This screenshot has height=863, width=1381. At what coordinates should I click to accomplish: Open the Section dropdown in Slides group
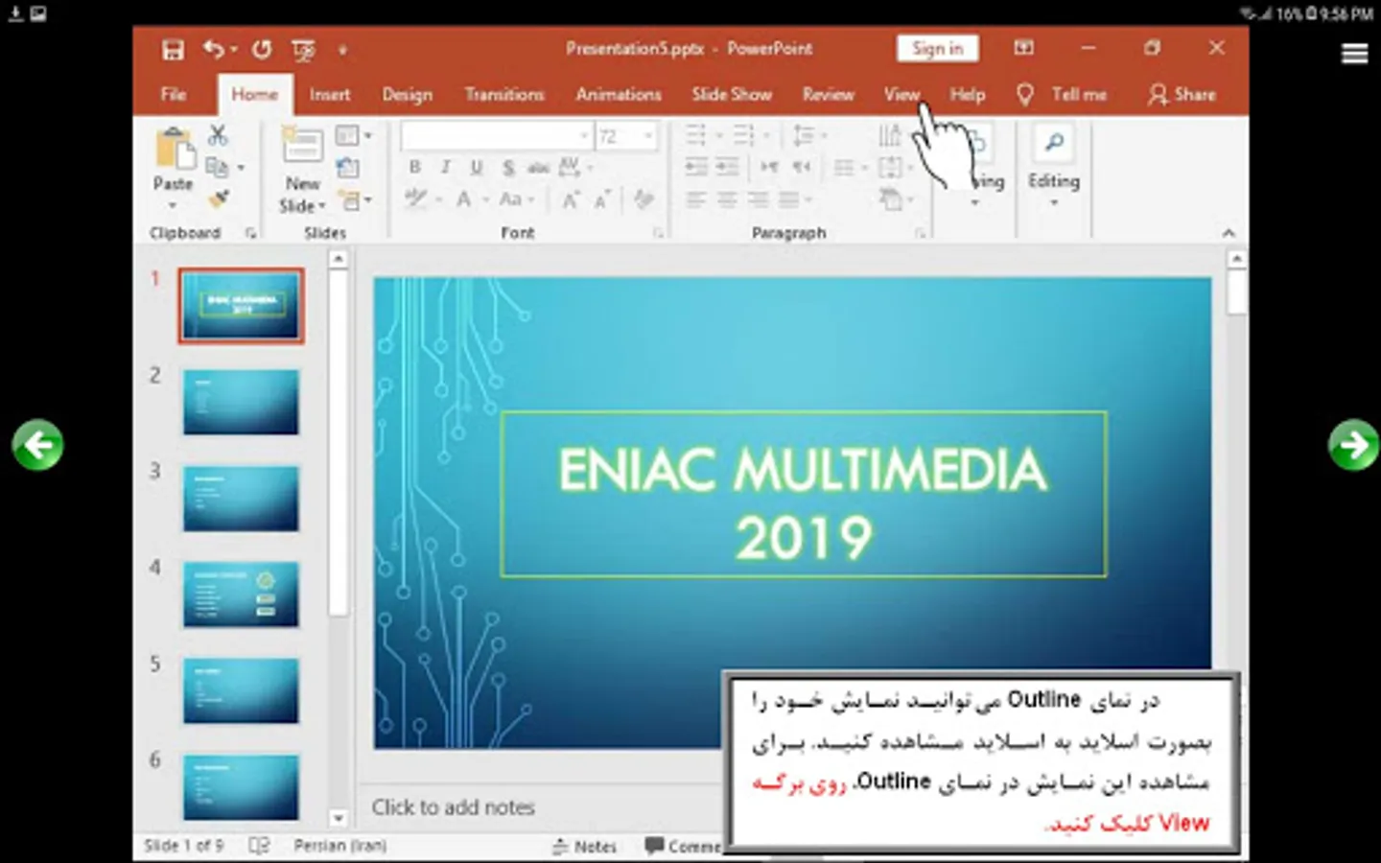click(x=356, y=200)
